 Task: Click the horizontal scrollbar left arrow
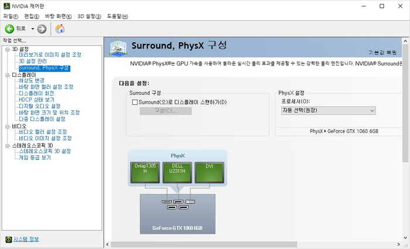tap(107, 244)
